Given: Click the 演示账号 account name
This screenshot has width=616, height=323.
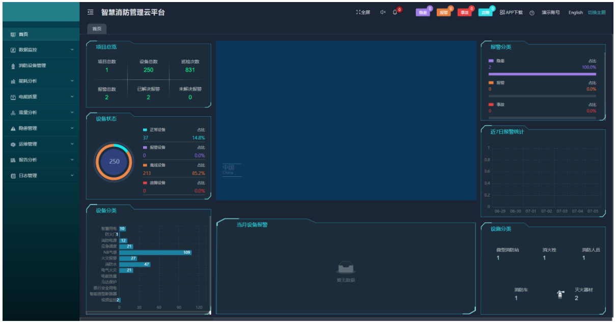Looking at the screenshot, I should click(550, 13).
